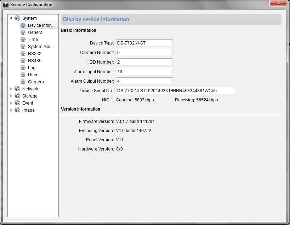Click the gear icon beside RS485

pos(23,60)
